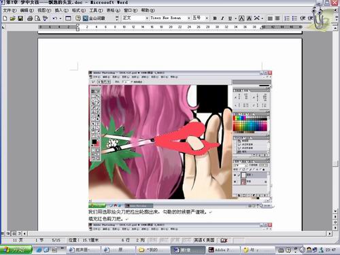The width and height of the screenshot is (340, 255).
Task: Click the center alignment icon
Action: pyautogui.click(x=277, y=18)
